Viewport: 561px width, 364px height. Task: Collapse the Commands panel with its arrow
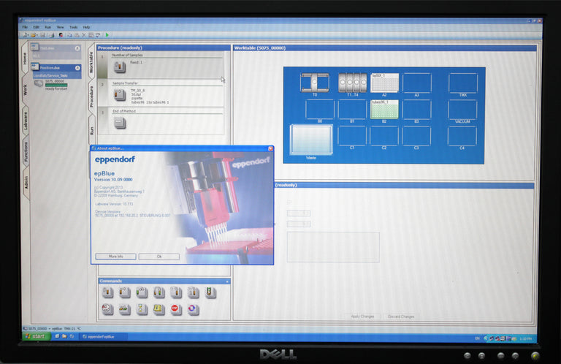[x=226, y=281]
